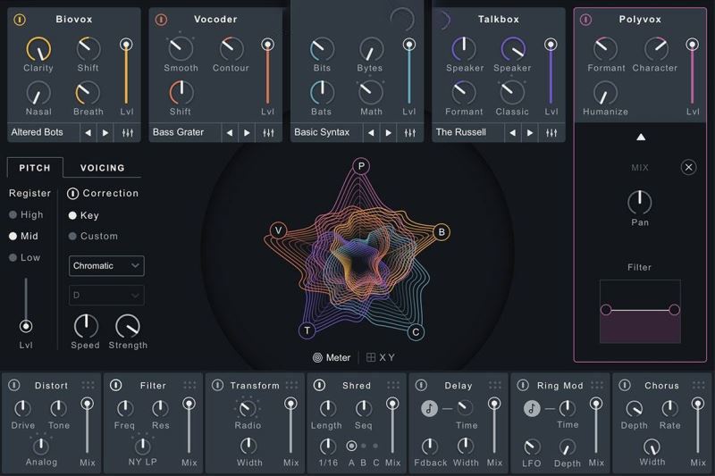Click the Basic Syntax preset name
The width and height of the screenshot is (715, 476).
tap(322, 132)
